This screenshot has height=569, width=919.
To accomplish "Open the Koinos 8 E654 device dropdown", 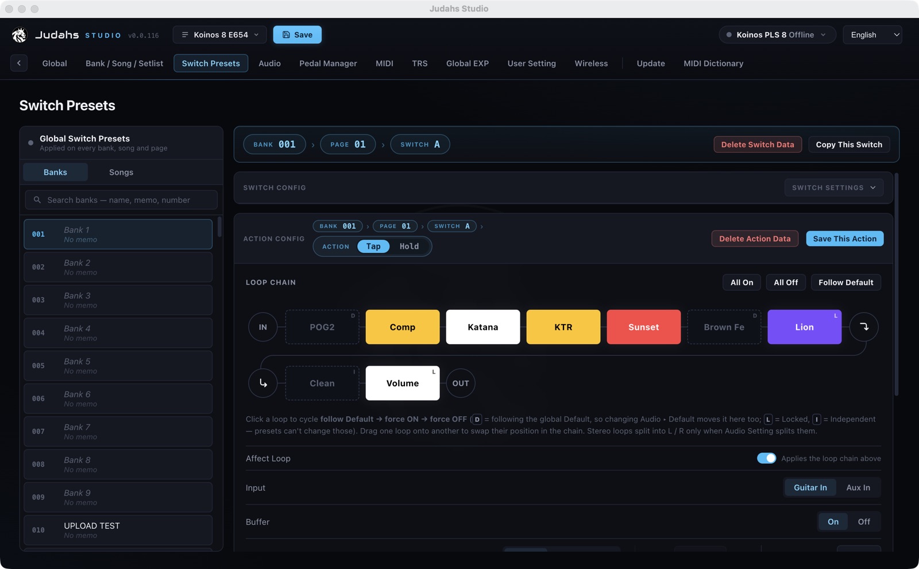I will click(x=220, y=35).
